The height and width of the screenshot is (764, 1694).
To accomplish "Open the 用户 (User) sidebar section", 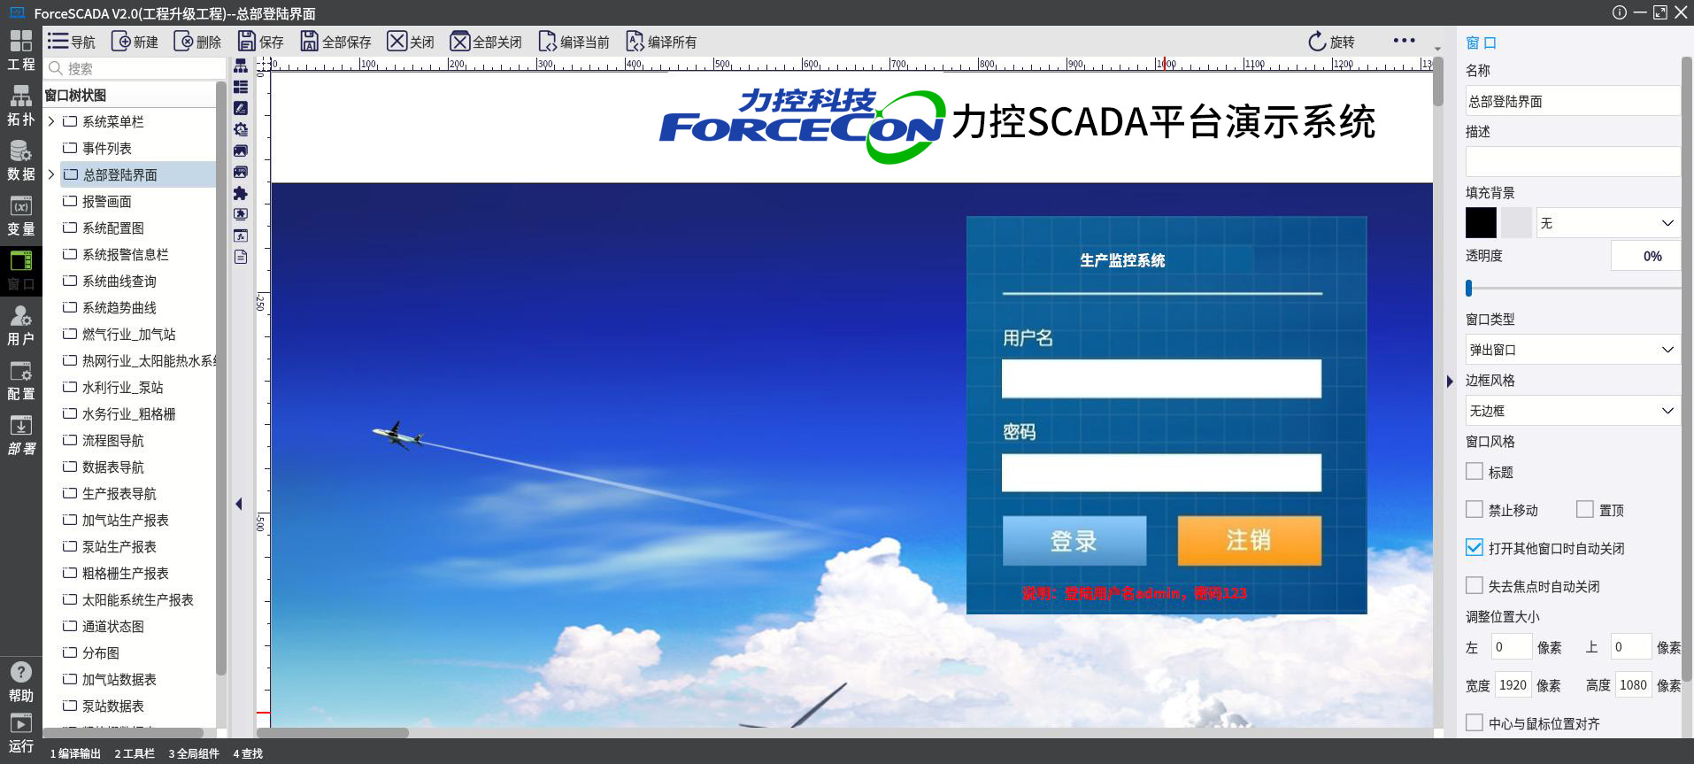I will point(21,325).
